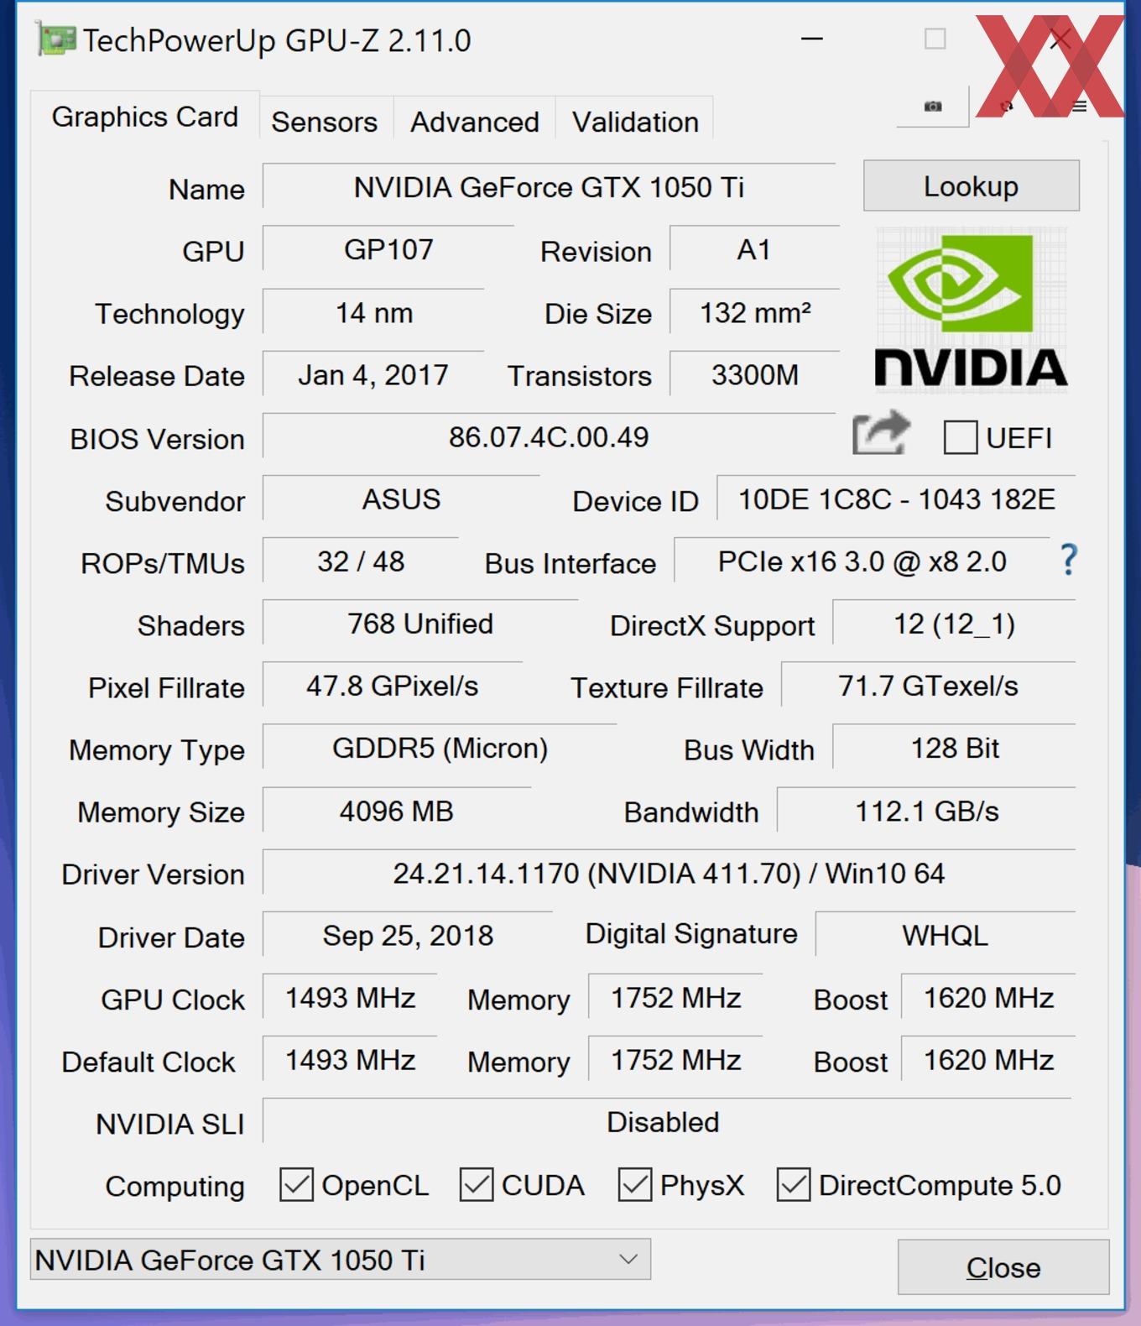The image size is (1141, 1326).
Task: Switch to the Sensors tab
Action: 325,122
